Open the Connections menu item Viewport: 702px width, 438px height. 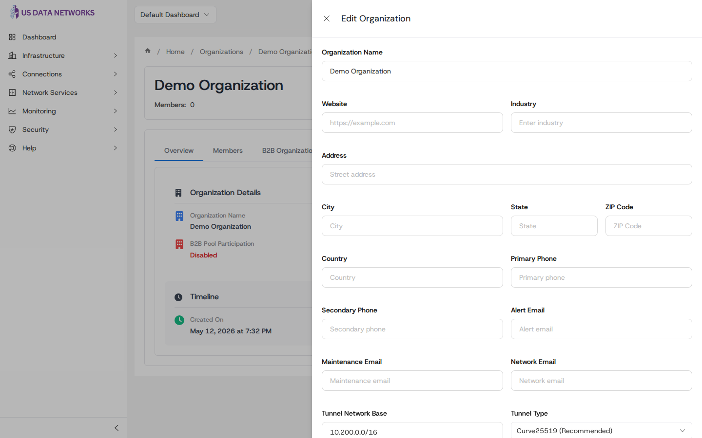click(63, 74)
